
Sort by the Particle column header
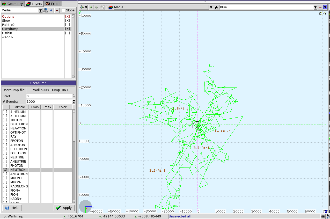tap(19, 107)
